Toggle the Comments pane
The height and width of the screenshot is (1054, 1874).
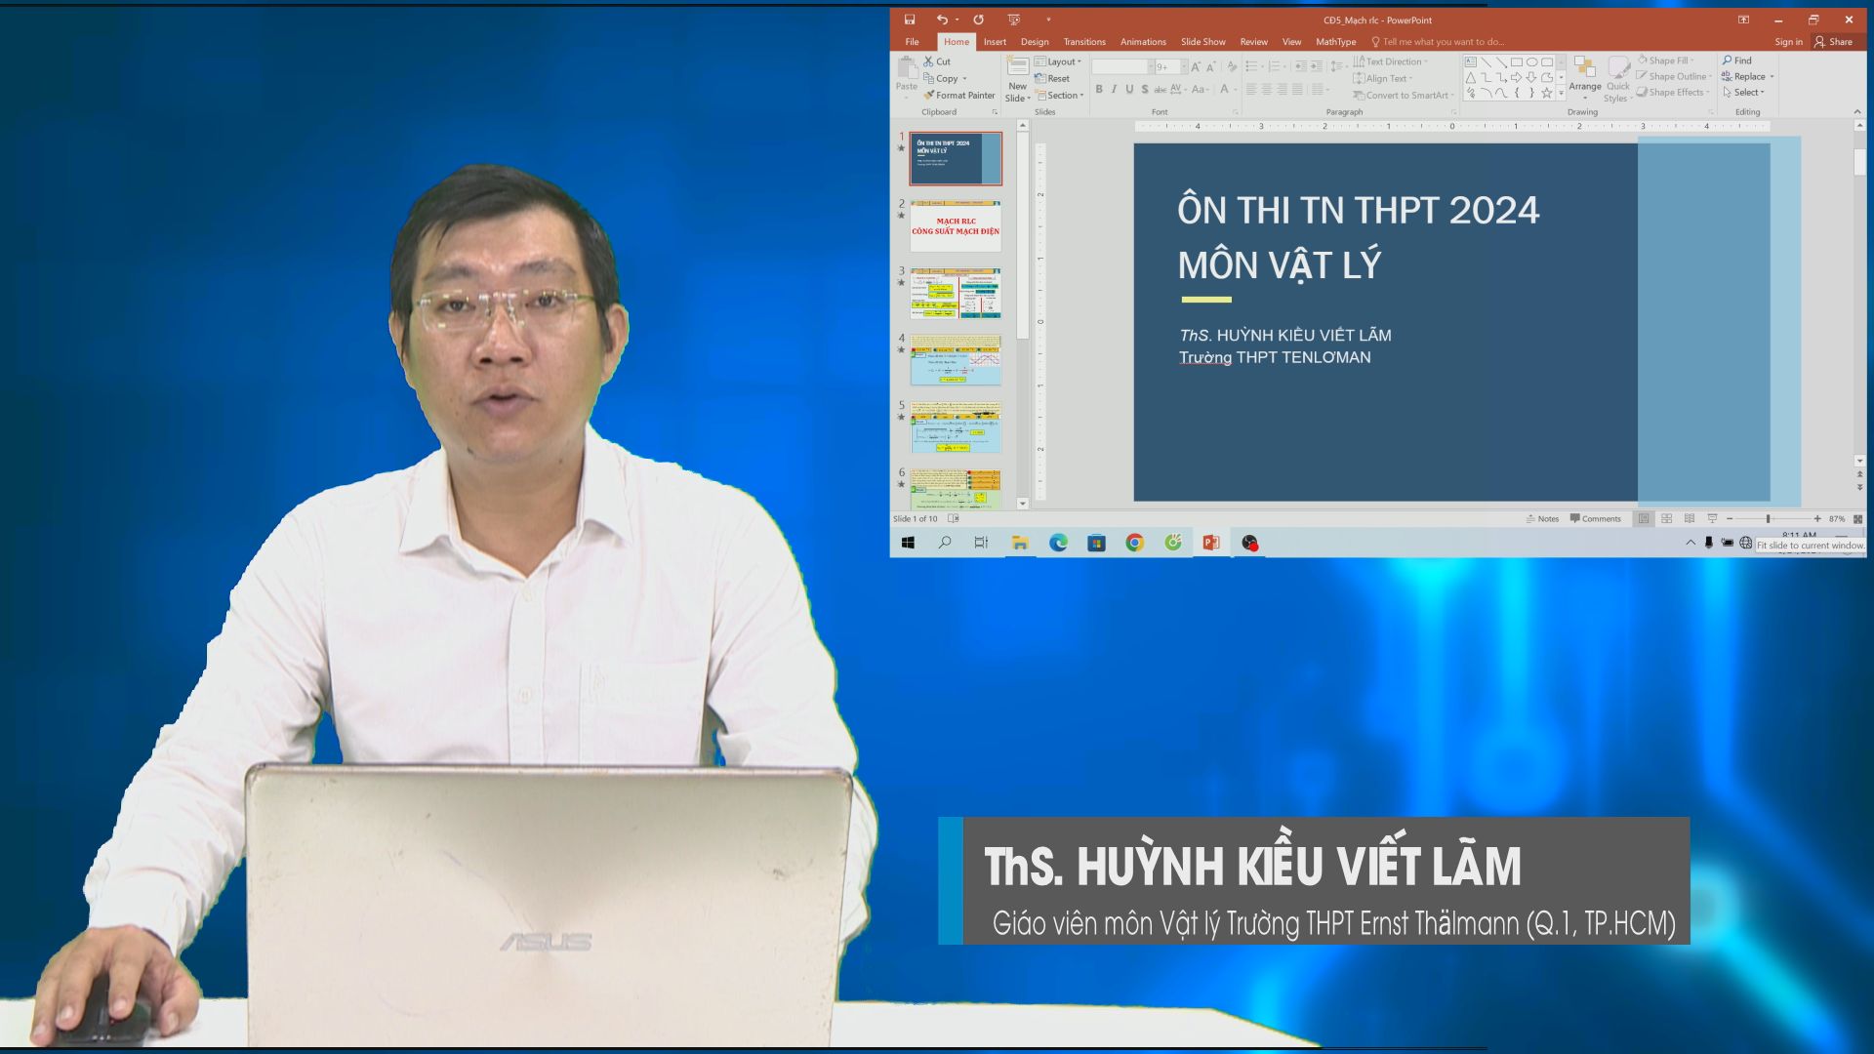tap(1595, 518)
